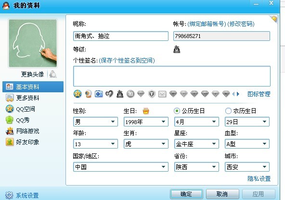Click the QQ space star icon in the icon row

click(x=78, y=94)
